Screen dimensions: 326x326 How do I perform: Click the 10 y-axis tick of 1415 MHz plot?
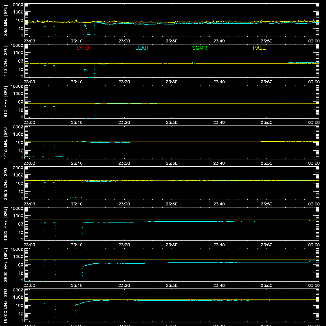(21, 151)
